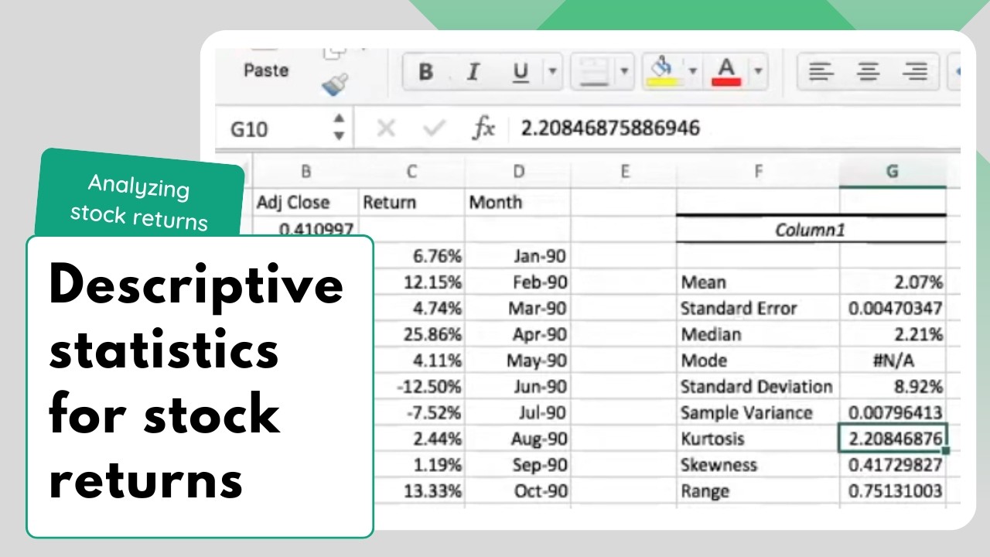Click the Sample Variance label cell
This screenshot has width=990, height=557.
758,412
